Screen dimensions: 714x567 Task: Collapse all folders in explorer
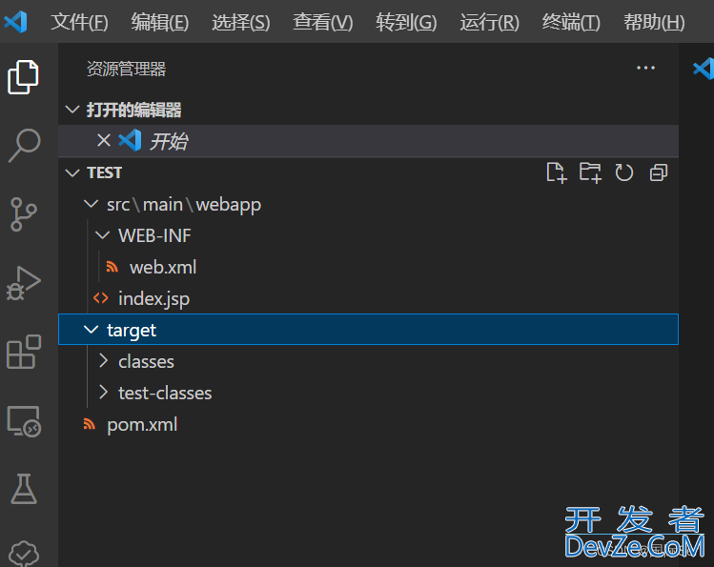click(x=659, y=172)
